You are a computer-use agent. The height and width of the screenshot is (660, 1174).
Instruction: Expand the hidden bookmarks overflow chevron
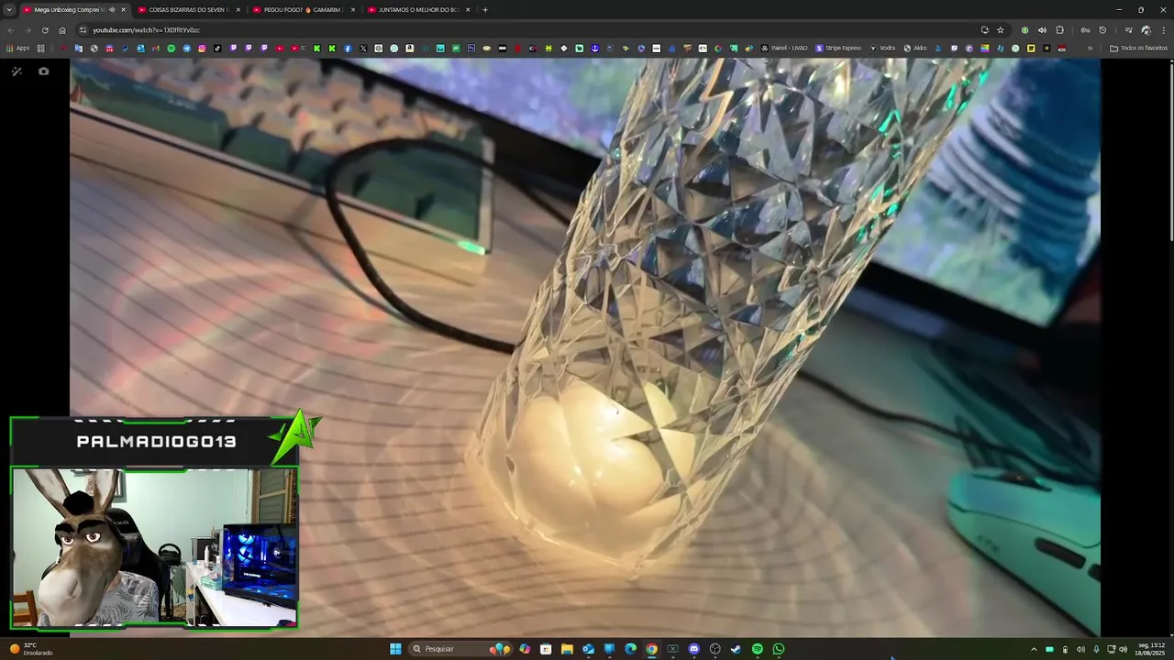click(x=1090, y=48)
